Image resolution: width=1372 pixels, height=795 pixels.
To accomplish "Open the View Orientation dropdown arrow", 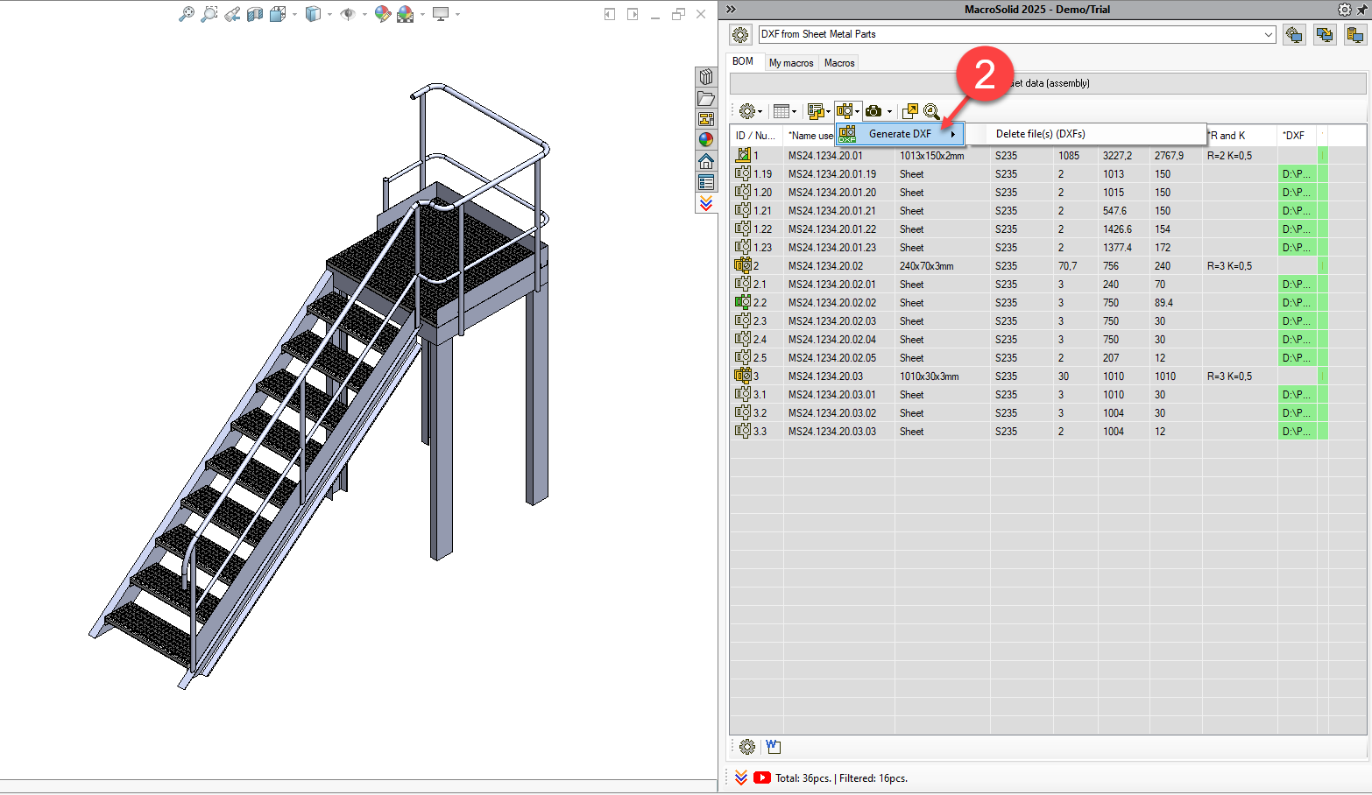I will 294,14.
